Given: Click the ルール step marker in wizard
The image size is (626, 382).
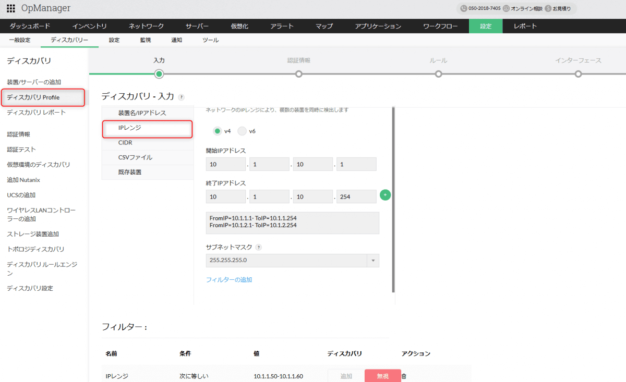Looking at the screenshot, I should tap(439, 74).
